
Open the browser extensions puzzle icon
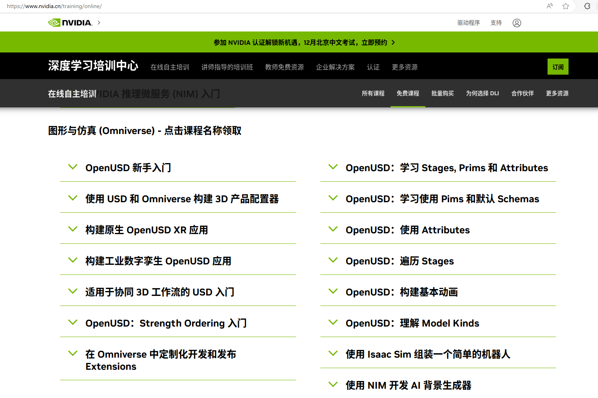pos(587,6)
